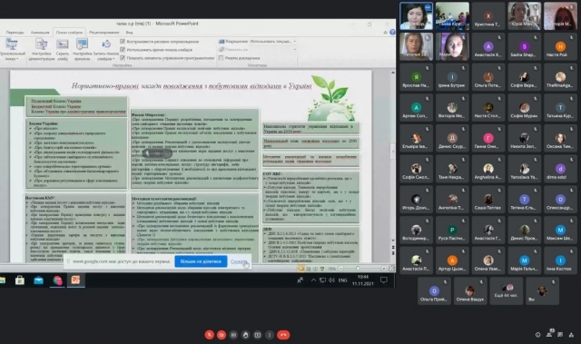Switch to the Переходы ribbon tab
This screenshot has width=581, height=344.
(15, 33)
